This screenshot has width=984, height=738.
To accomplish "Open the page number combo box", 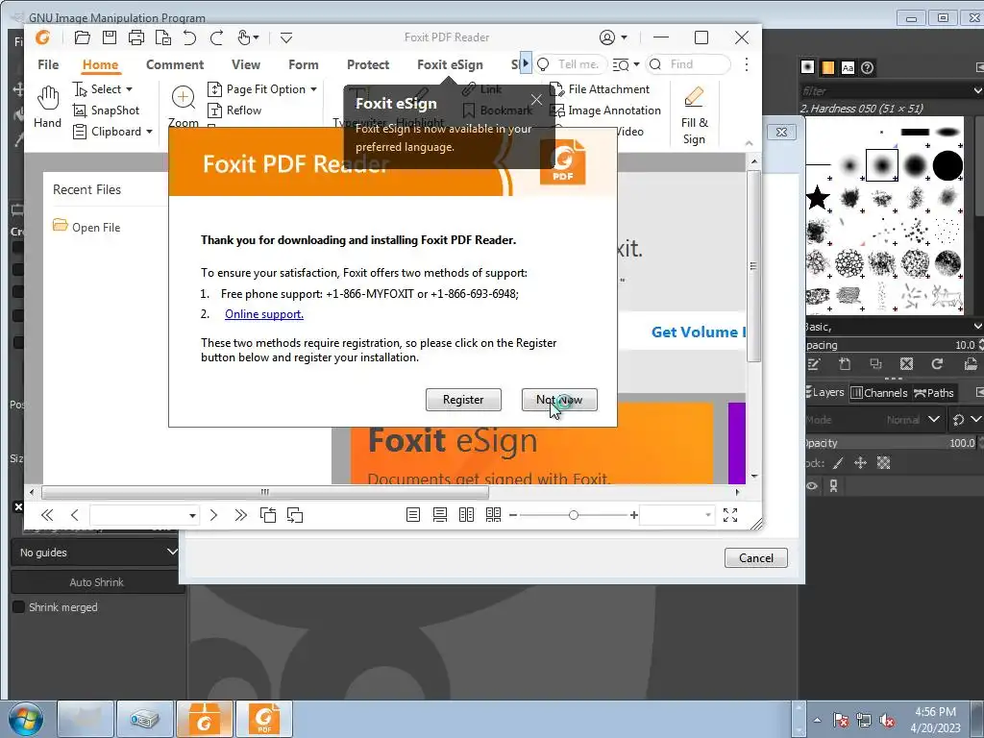I will point(144,515).
